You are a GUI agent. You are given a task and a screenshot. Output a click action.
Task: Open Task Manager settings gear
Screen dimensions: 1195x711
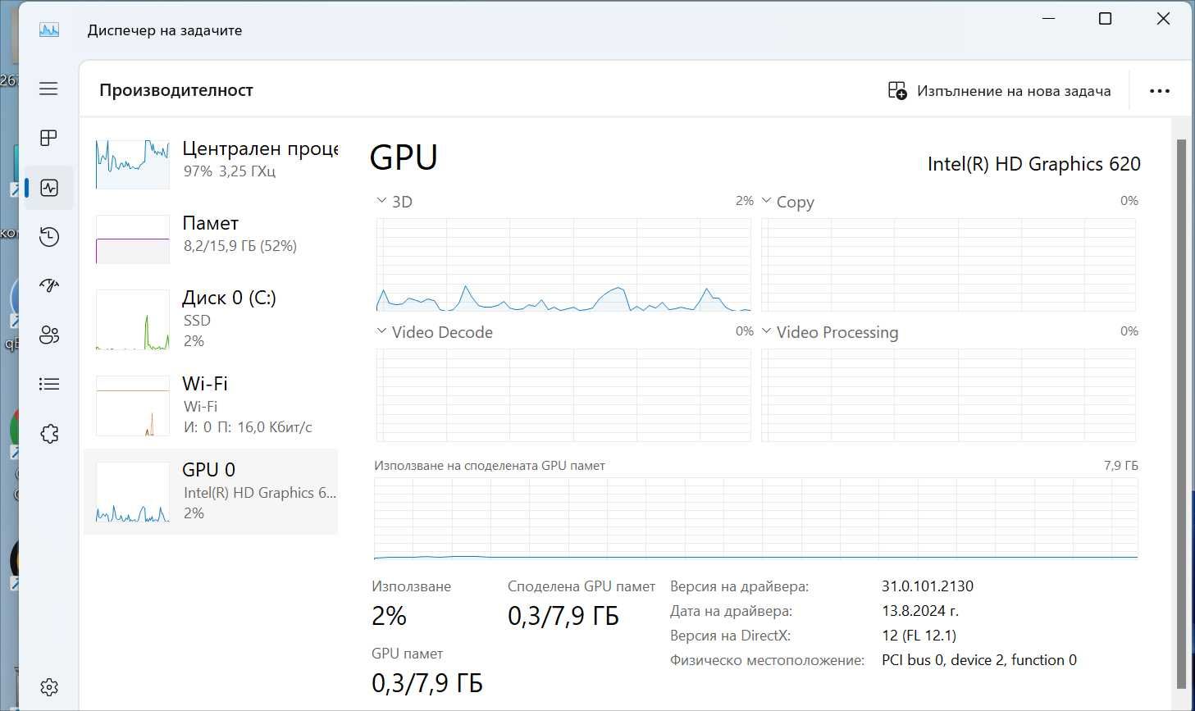(48, 687)
